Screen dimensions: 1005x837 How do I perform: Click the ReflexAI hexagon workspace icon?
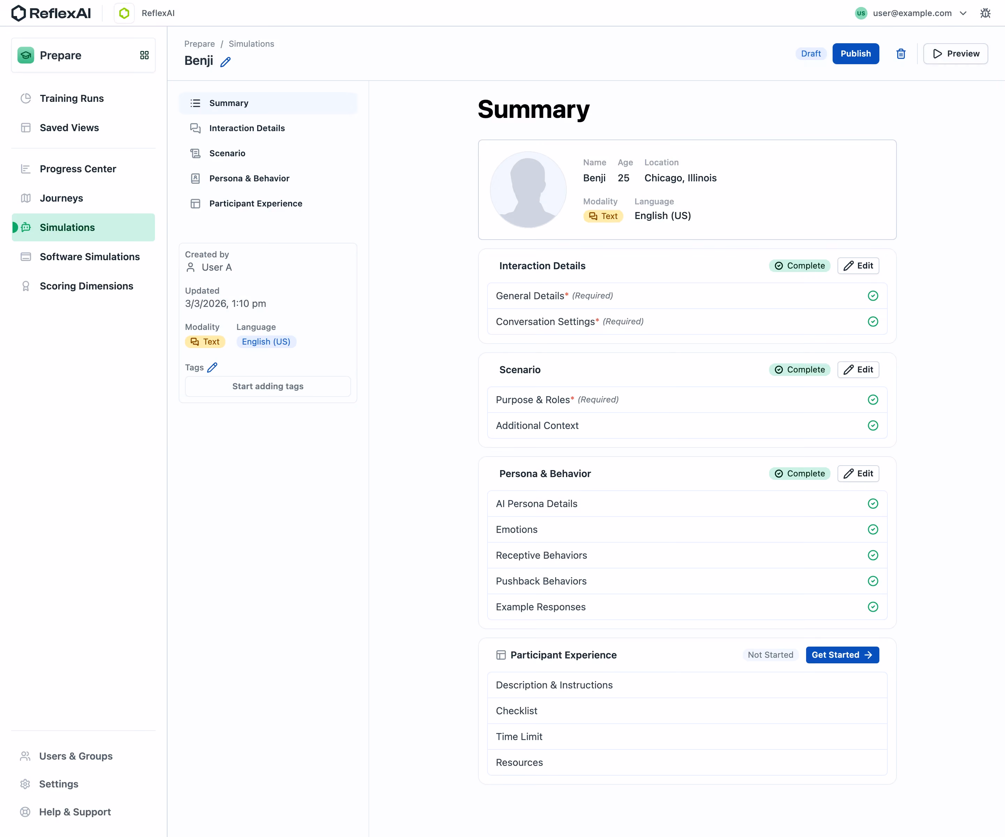coord(124,13)
